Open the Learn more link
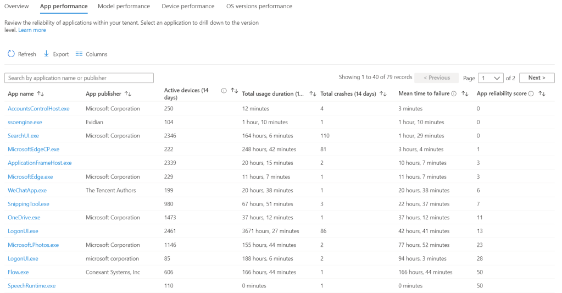The image size is (562, 293). click(x=32, y=30)
